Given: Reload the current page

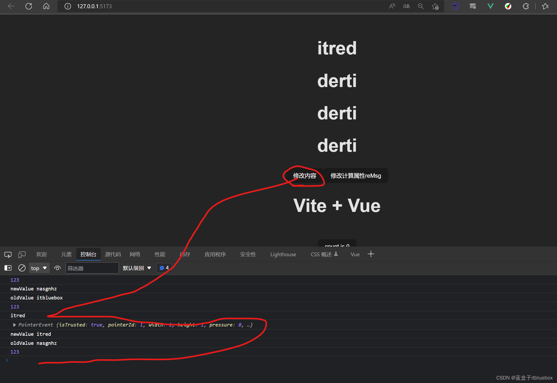Looking at the screenshot, I should click(29, 6).
